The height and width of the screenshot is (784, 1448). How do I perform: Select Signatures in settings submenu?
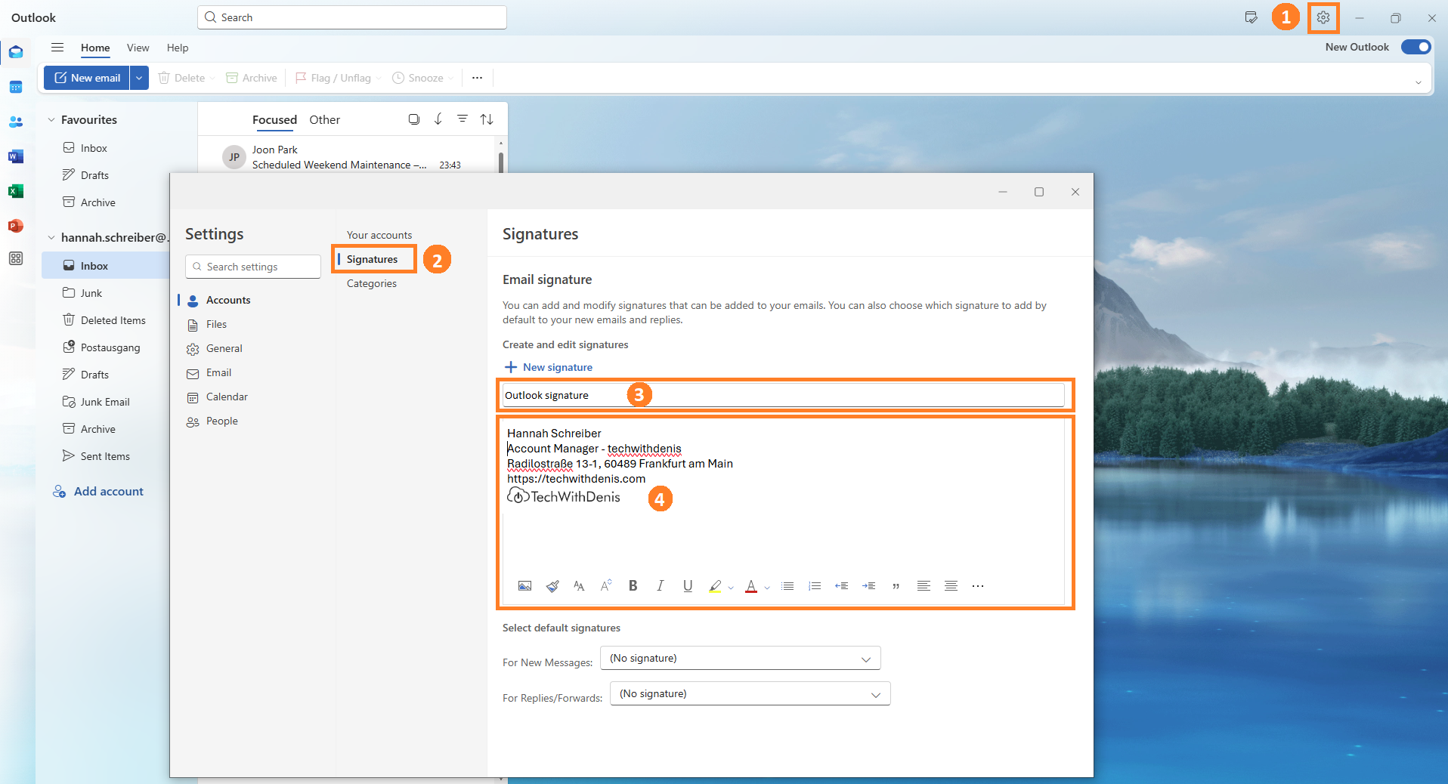click(x=372, y=259)
